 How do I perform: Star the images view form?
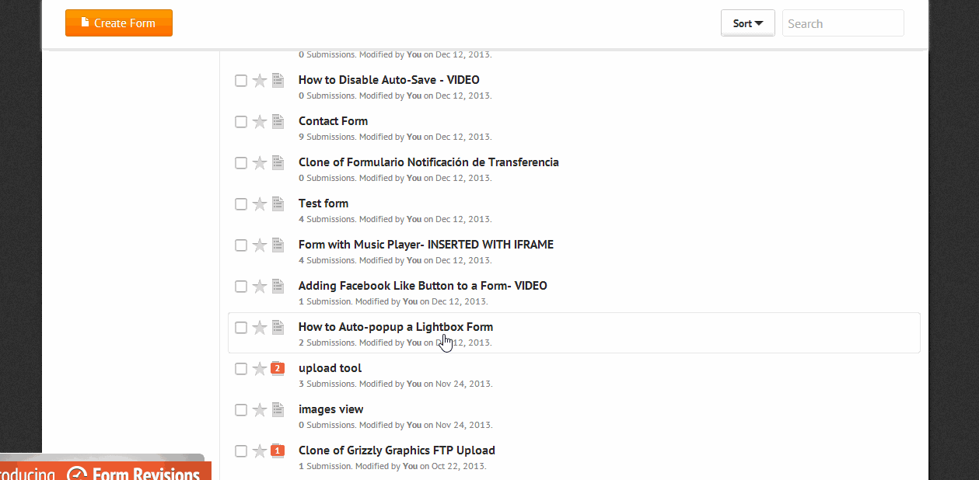point(260,410)
